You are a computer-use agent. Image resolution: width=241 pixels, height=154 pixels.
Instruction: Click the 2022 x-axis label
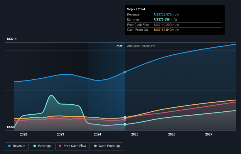(x=23, y=135)
